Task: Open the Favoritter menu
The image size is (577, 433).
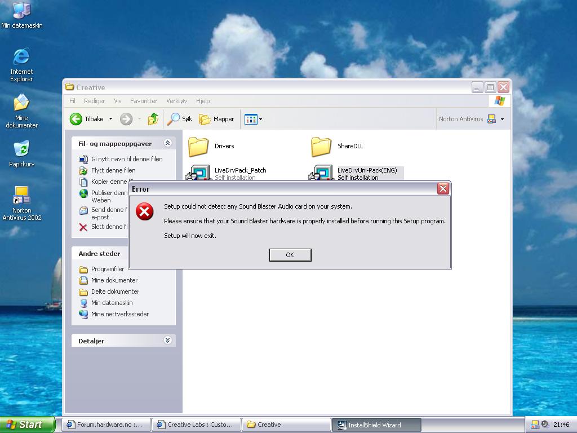Action: click(144, 101)
